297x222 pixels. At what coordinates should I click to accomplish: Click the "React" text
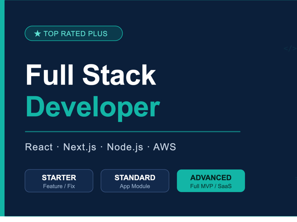(x=39, y=147)
